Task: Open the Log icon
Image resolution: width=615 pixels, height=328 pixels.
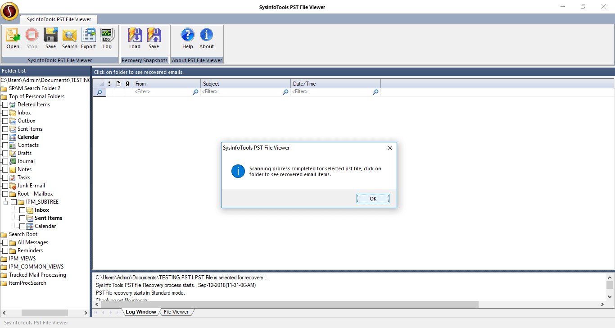Action: click(107, 38)
